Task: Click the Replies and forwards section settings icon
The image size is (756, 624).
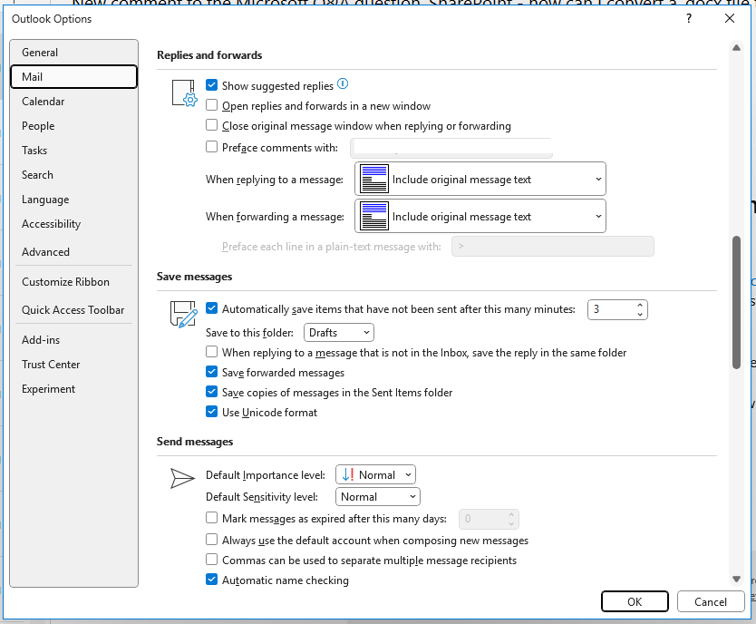Action: (x=185, y=93)
